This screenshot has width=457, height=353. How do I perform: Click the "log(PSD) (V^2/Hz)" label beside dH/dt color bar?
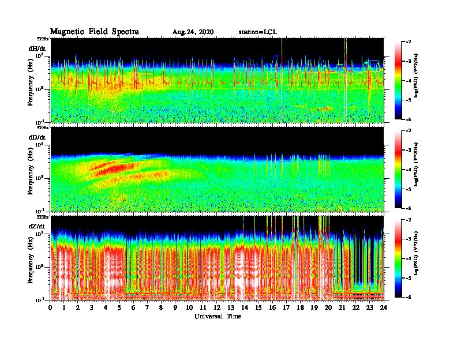click(415, 75)
